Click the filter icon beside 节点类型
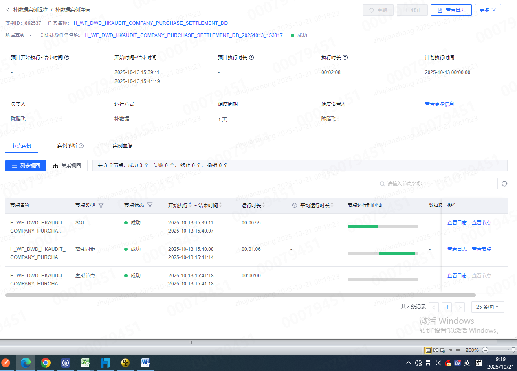 (x=101, y=205)
